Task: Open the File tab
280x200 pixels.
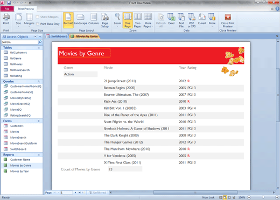Action: [7, 9]
